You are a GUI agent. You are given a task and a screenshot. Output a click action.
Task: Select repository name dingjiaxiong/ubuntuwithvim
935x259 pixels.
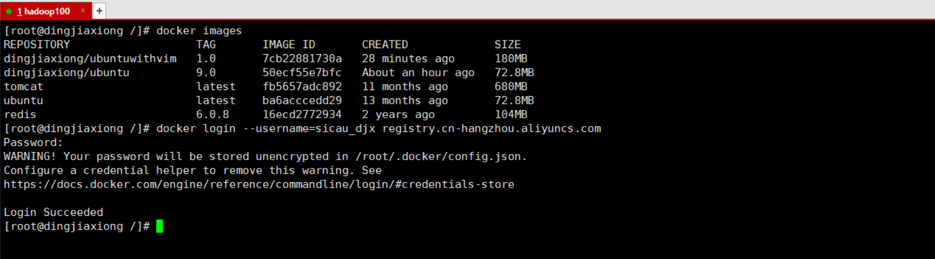point(90,59)
